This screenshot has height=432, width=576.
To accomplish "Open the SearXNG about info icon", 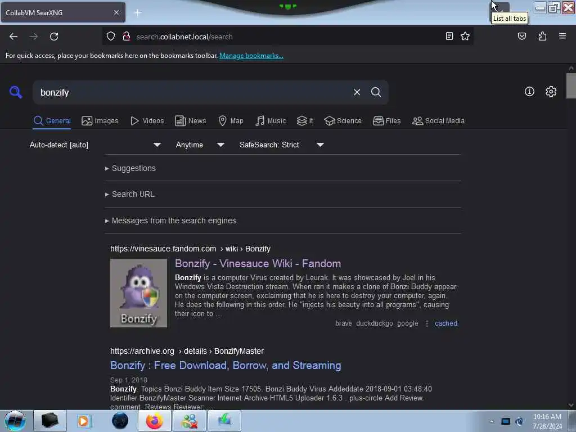I will coord(529,92).
